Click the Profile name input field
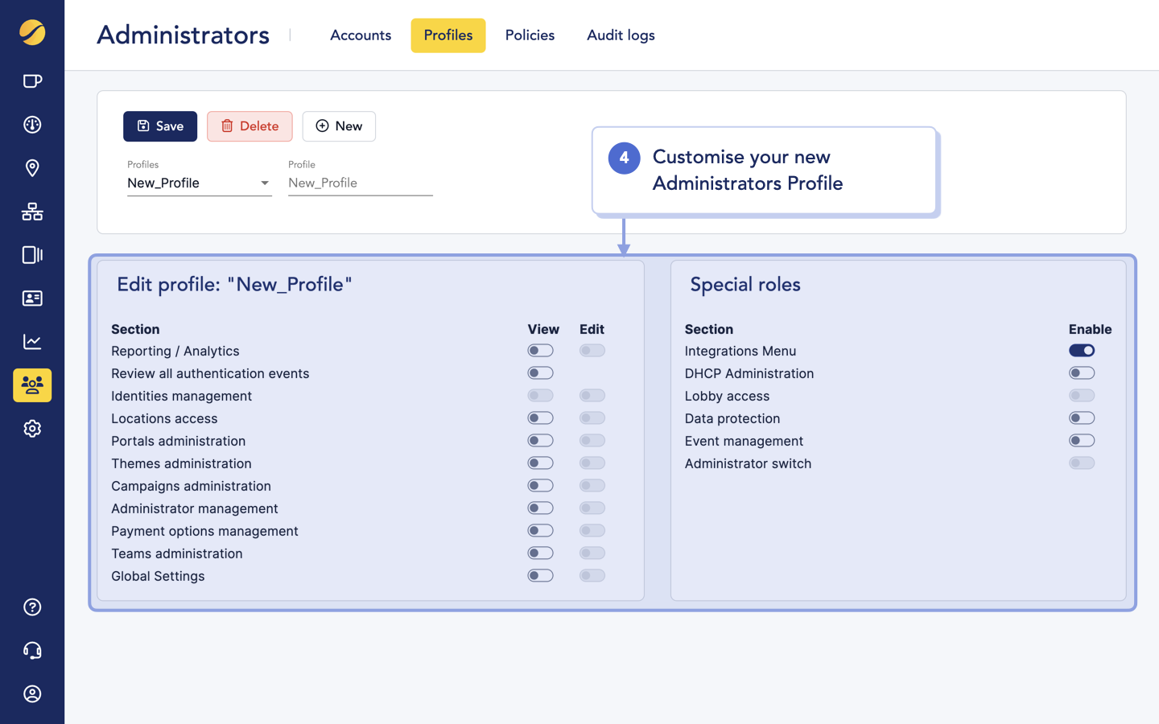1159x724 pixels. [360, 183]
